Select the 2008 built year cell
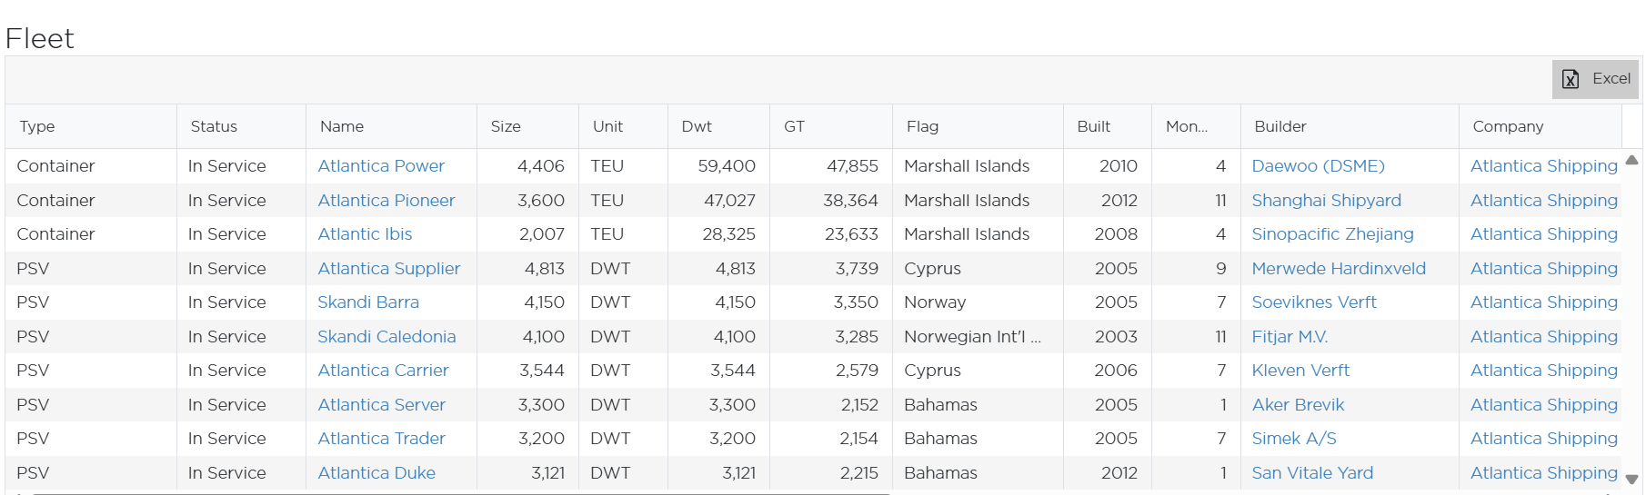This screenshot has height=495, width=1646. (x=1108, y=234)
